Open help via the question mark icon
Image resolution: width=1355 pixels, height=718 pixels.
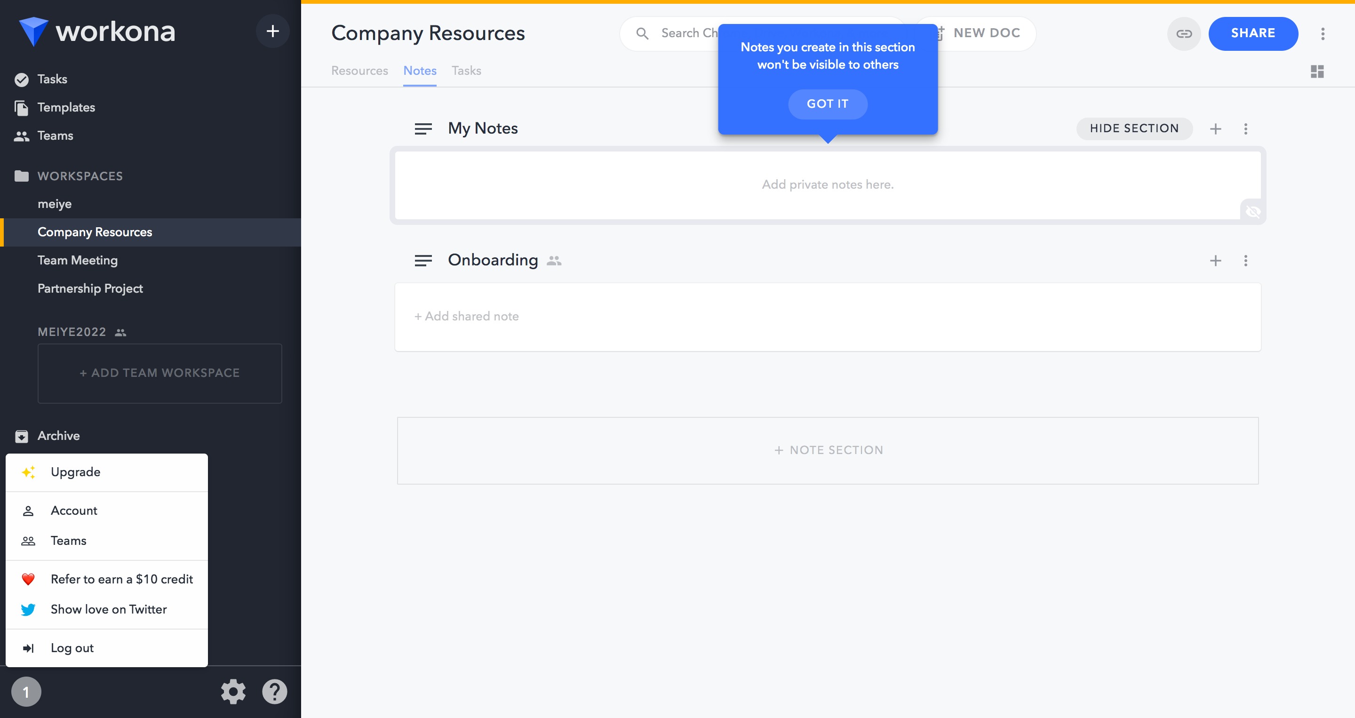coord(275,692)
